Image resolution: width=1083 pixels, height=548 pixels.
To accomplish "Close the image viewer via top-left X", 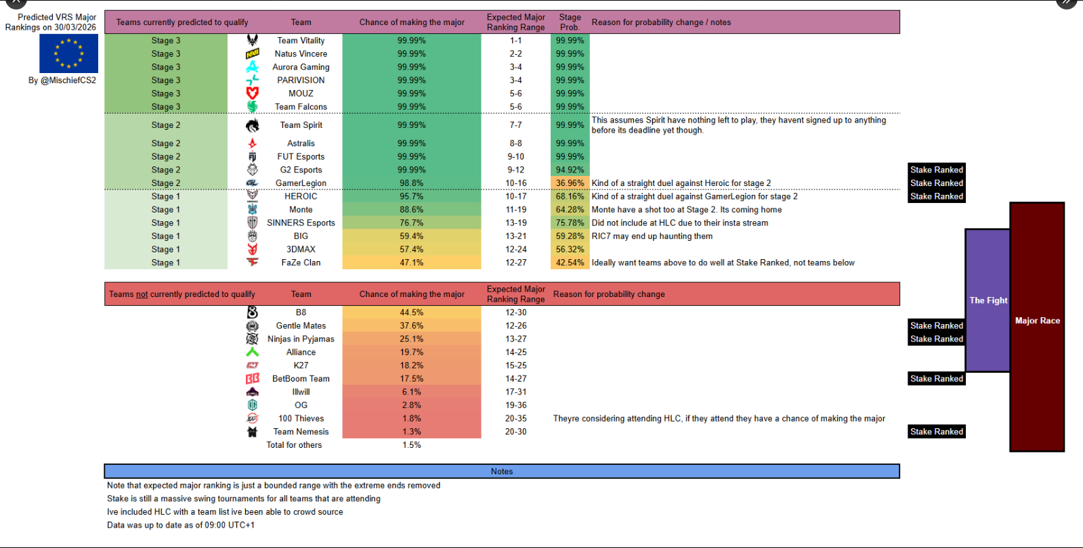I will coord(16,2).
